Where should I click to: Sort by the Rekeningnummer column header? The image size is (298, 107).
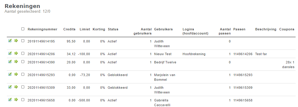[42, 29]
